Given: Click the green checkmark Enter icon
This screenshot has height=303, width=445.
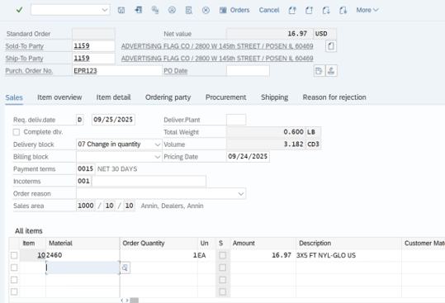Looking at the screenshot, I should 19,10.
